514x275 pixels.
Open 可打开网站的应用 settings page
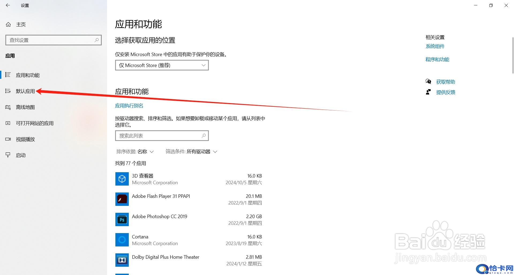point(54,123)
